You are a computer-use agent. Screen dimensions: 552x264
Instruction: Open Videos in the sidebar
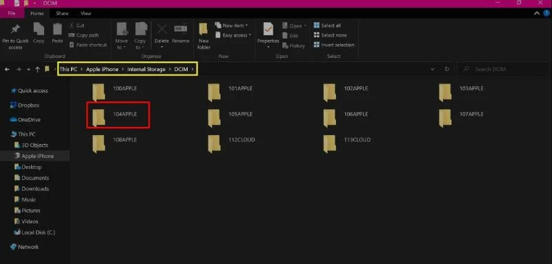[26, 221]
